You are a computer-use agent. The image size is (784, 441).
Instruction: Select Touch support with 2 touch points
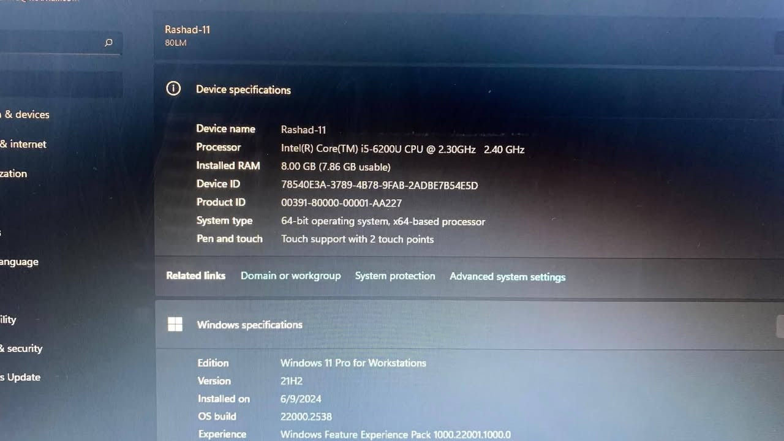(357, 239)
